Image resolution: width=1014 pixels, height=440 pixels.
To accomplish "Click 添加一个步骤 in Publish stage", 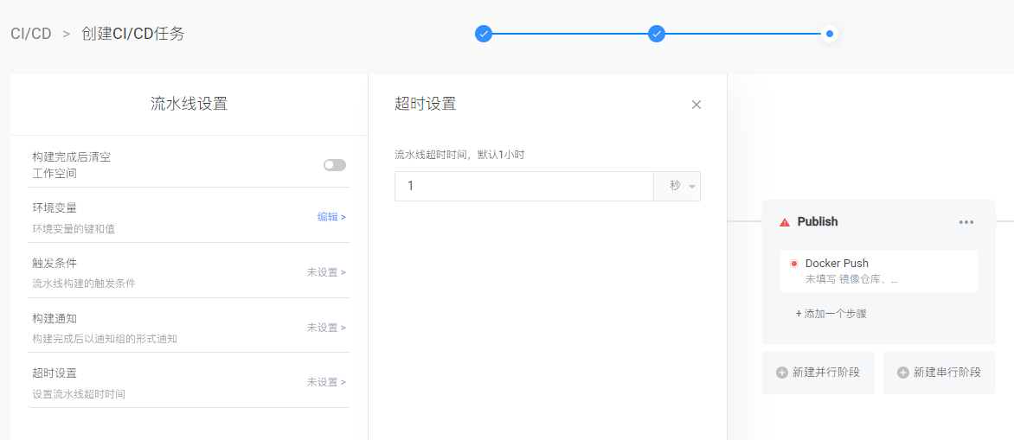I will (x=831, y=314).
